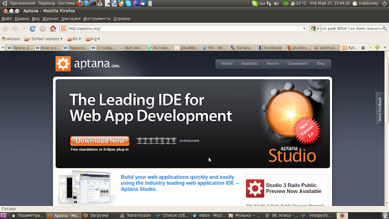Click the Download Now button
Viewport: 389px width, 219px height.
pos(100,141)
